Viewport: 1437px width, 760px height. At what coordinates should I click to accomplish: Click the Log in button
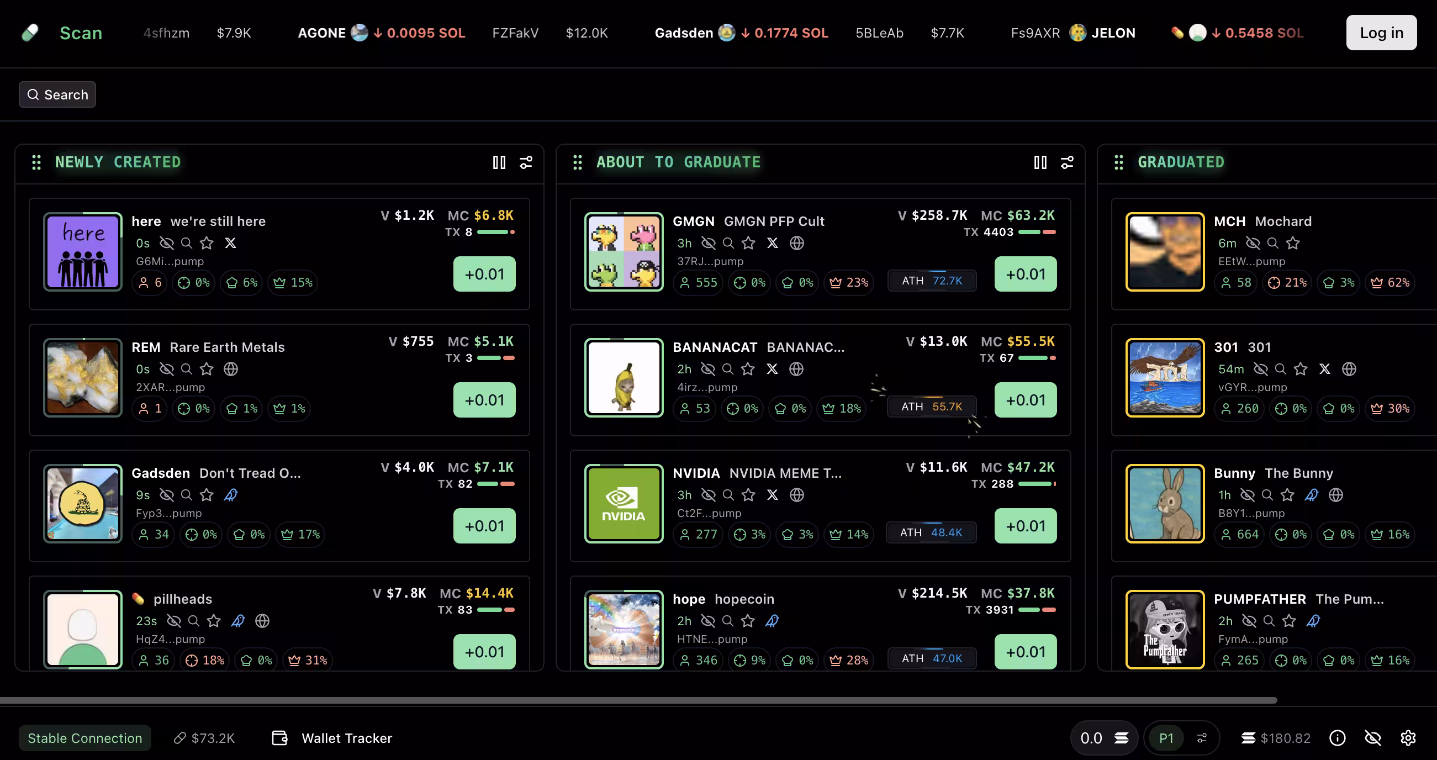[1381, 33]
